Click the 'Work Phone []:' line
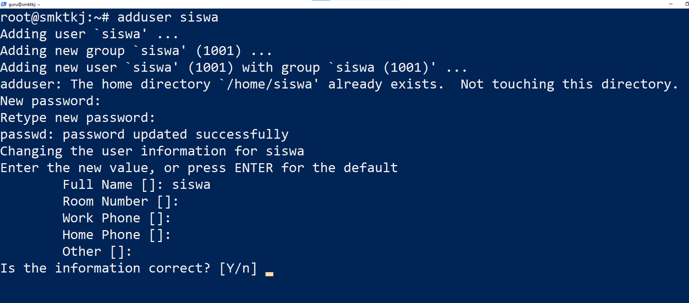 116,218
